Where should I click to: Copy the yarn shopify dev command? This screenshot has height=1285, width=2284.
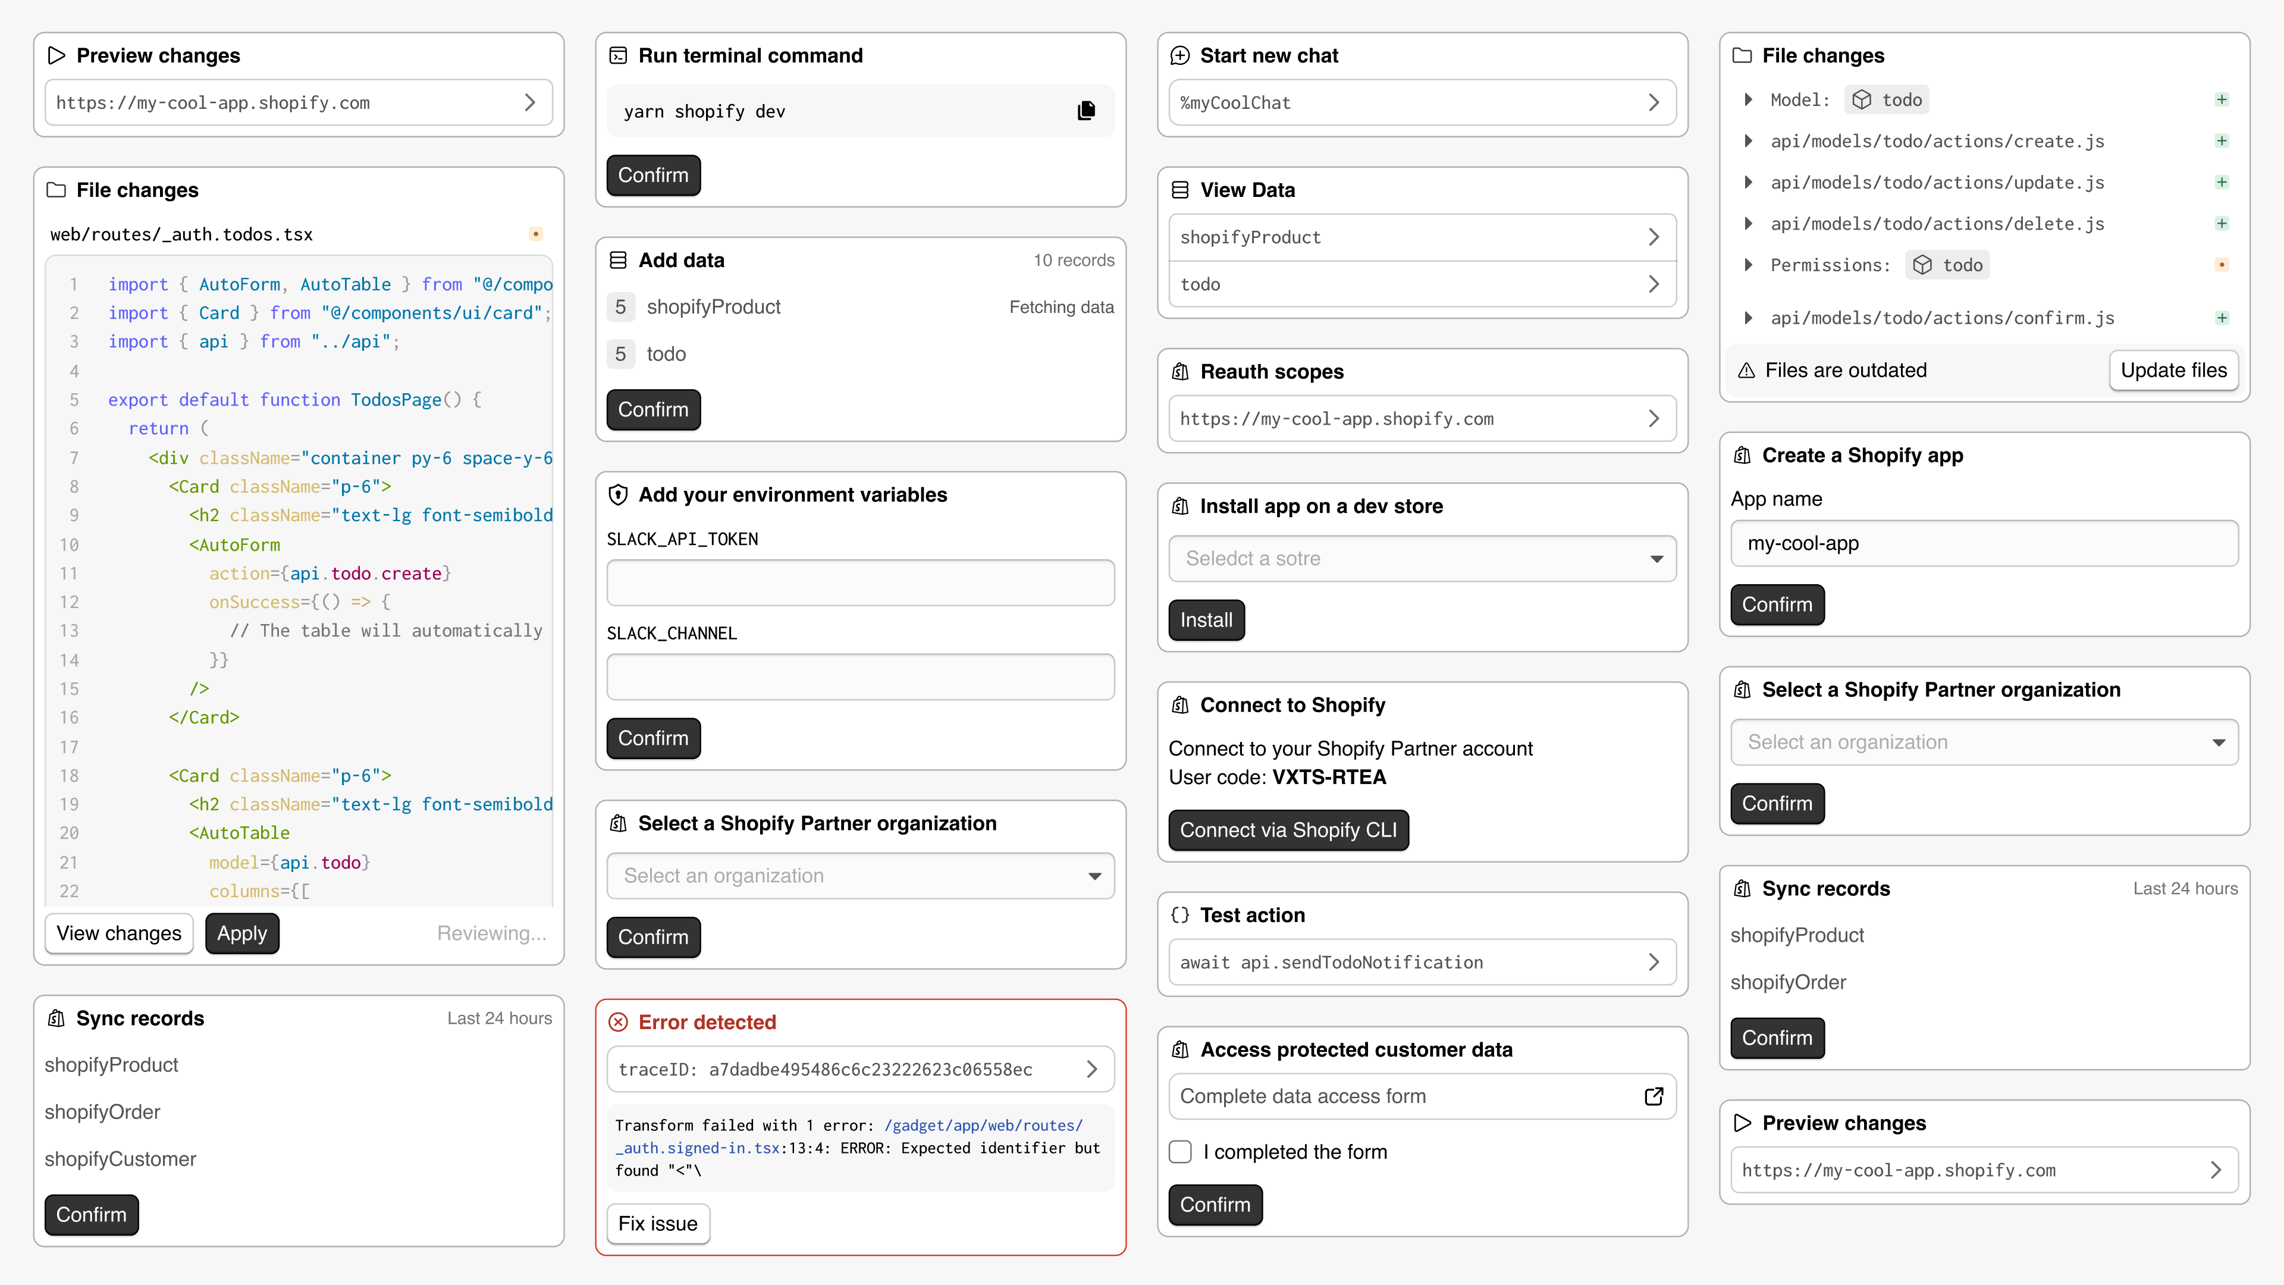(1086, 111)
